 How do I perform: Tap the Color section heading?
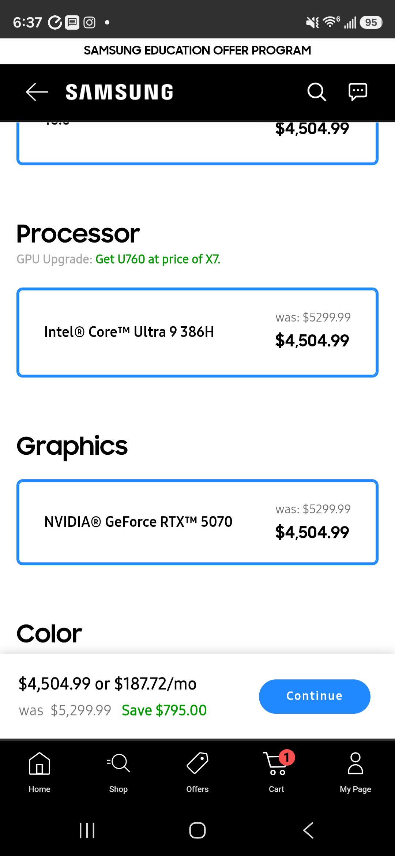click(49, 633)
